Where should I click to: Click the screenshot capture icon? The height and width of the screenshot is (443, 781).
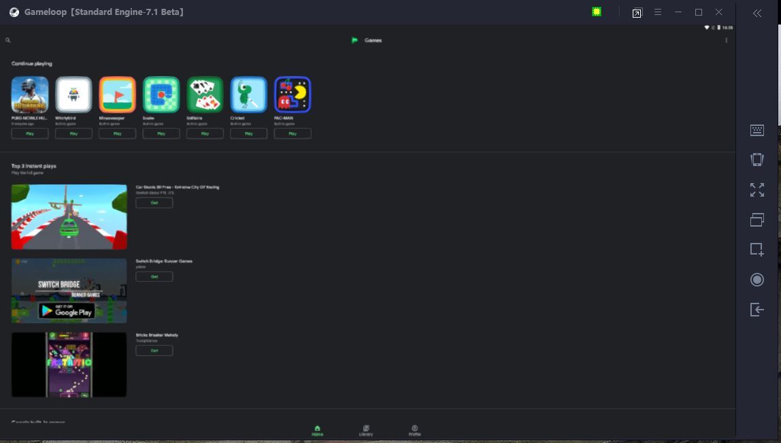[757, 249]
